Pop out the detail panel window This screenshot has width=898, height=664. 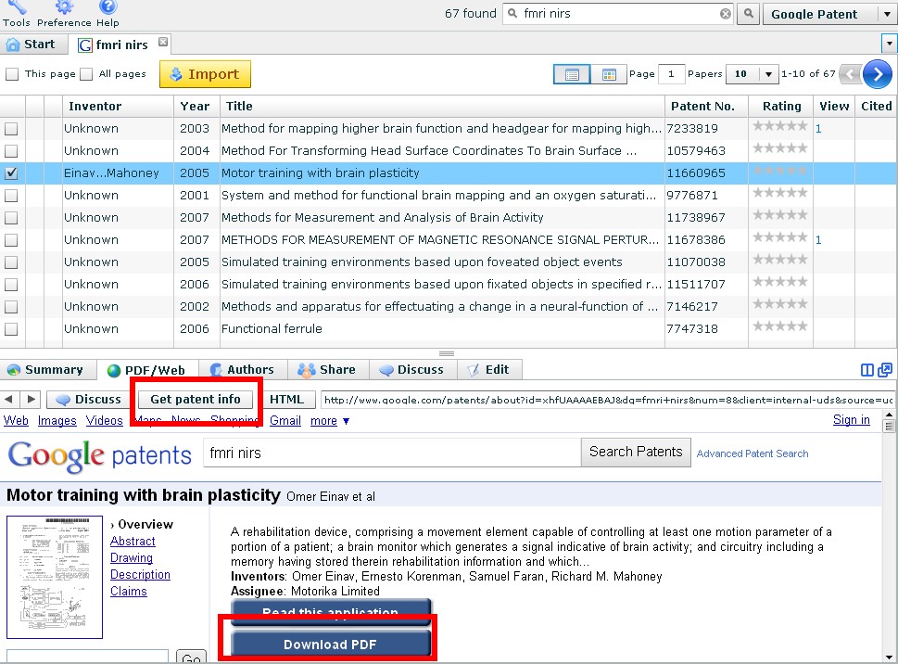point(885,370)
